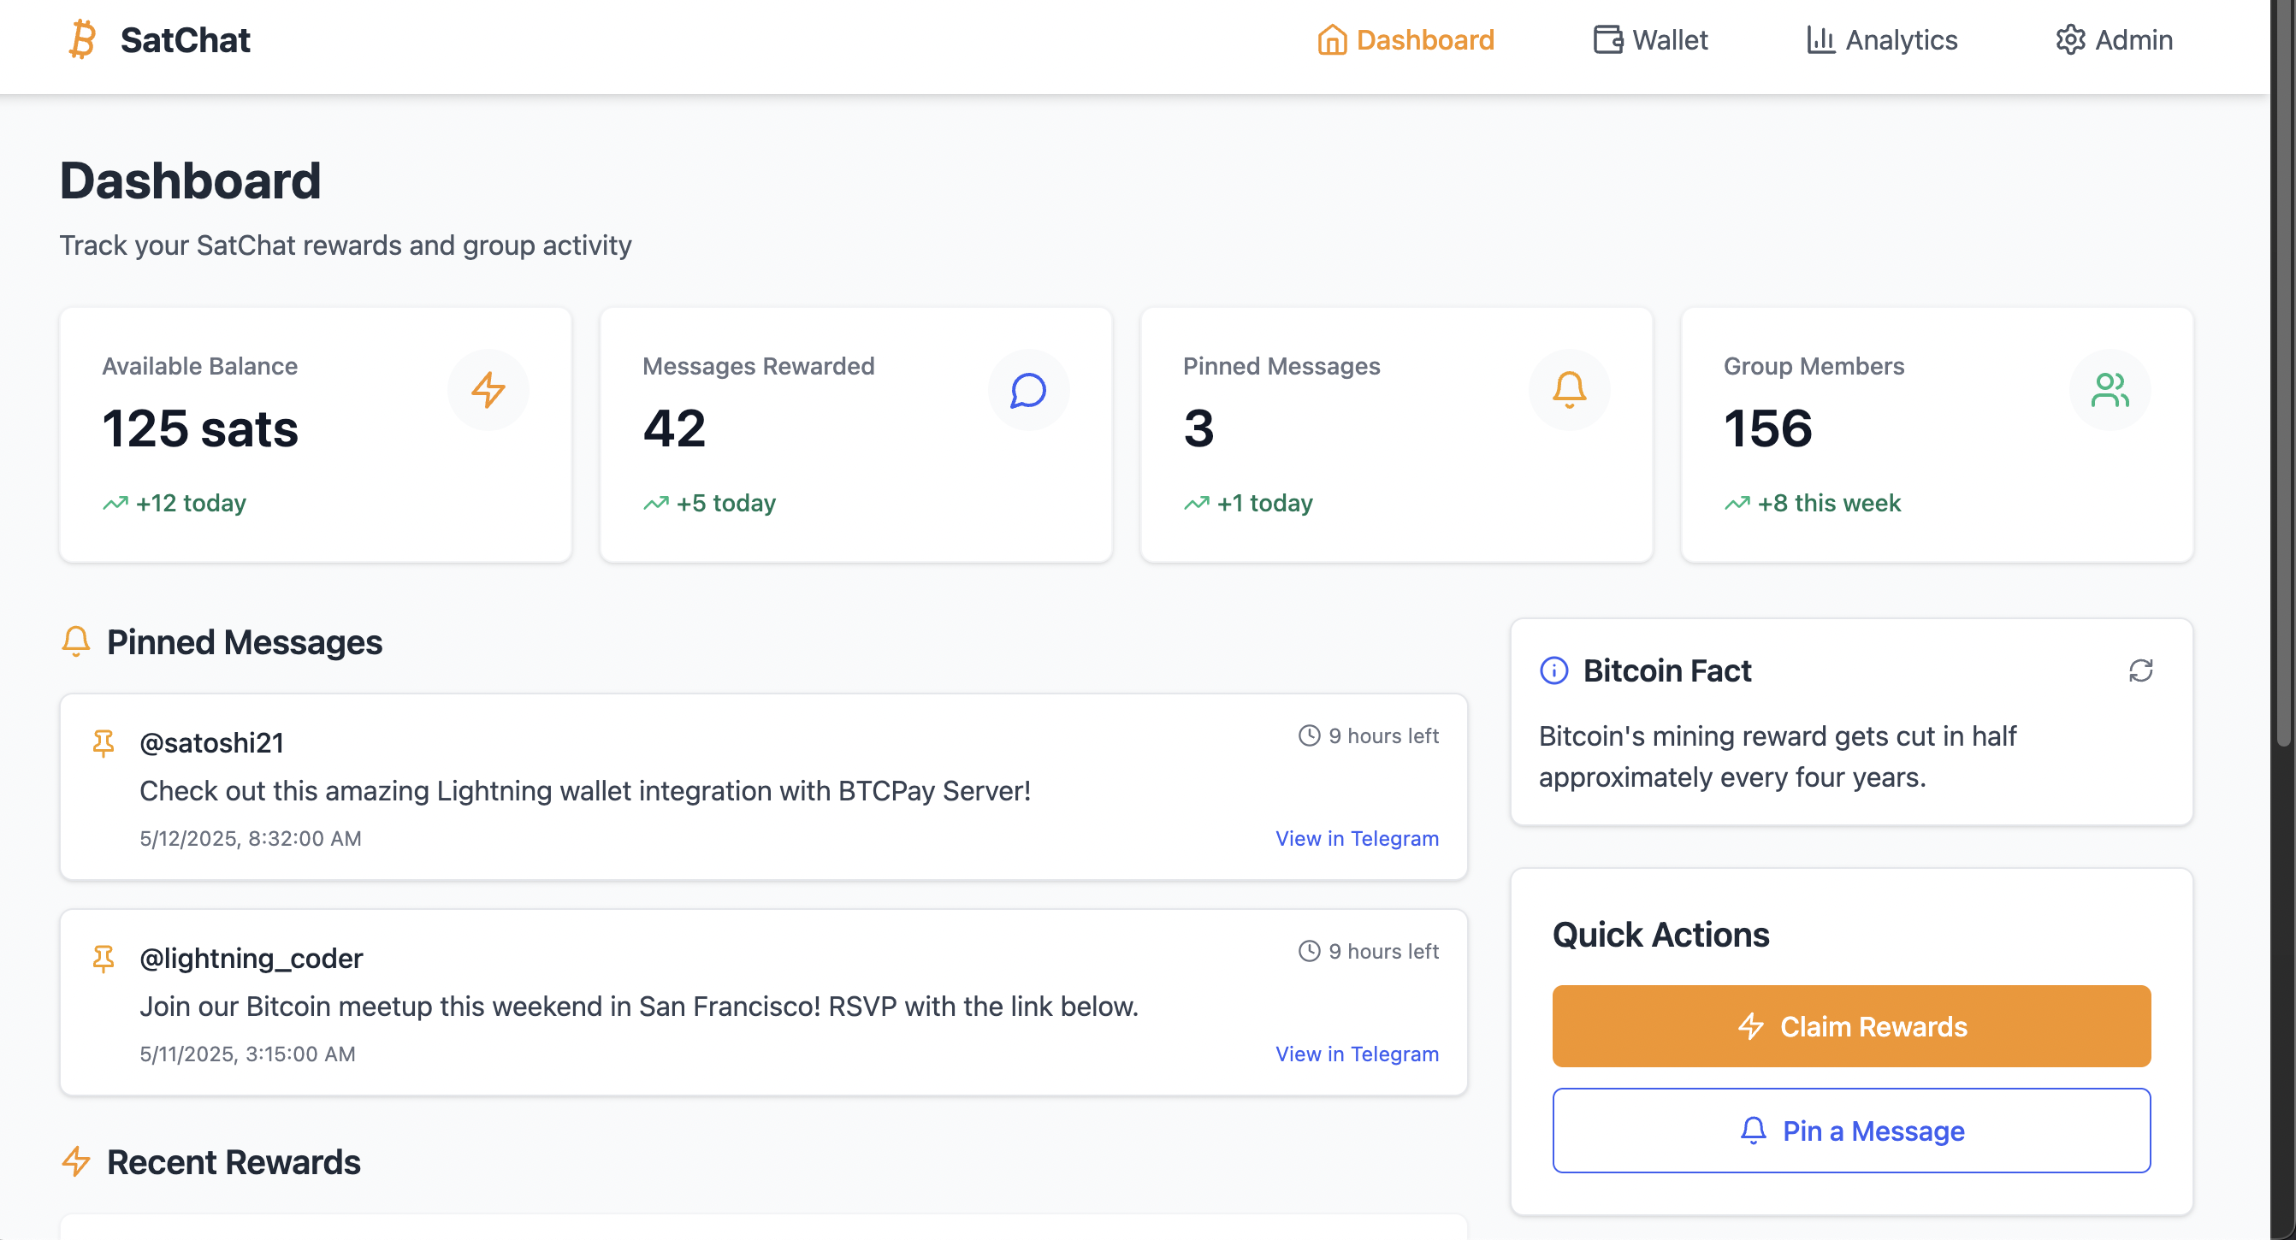This screenshot has width=2296, height=1240.
Task: Go to the Analytics page
Action: (1883, 40)
